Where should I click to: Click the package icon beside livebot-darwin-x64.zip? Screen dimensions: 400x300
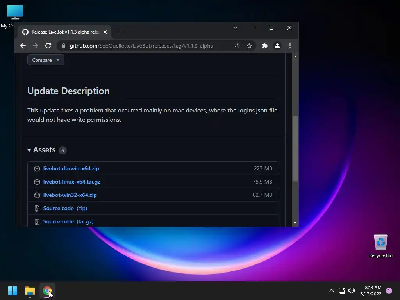37,169
